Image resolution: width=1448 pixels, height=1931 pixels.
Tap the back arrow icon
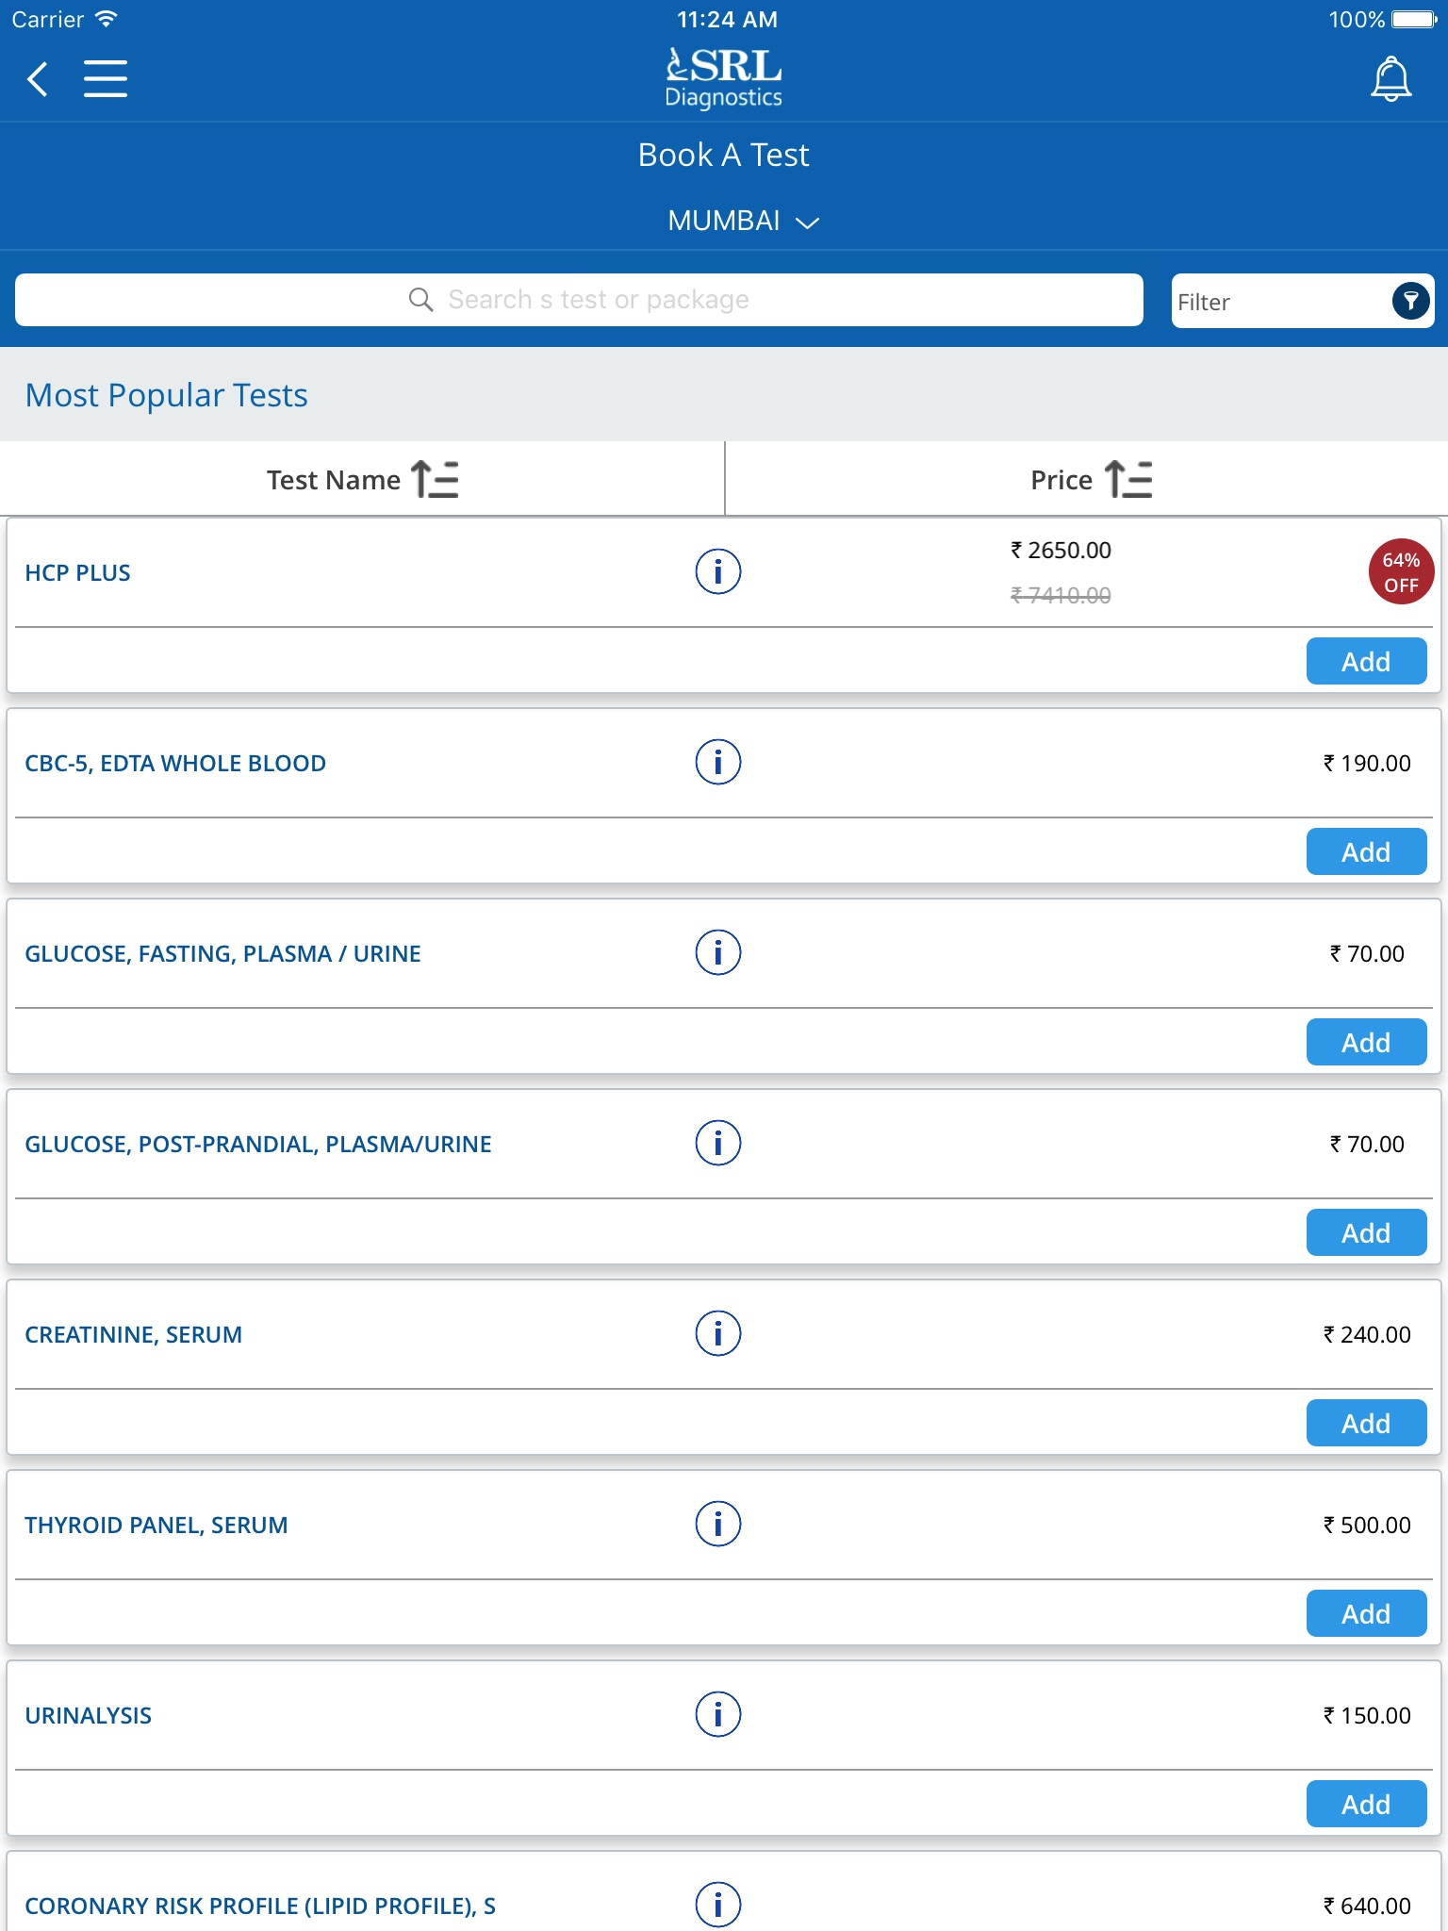coord(38,78)
